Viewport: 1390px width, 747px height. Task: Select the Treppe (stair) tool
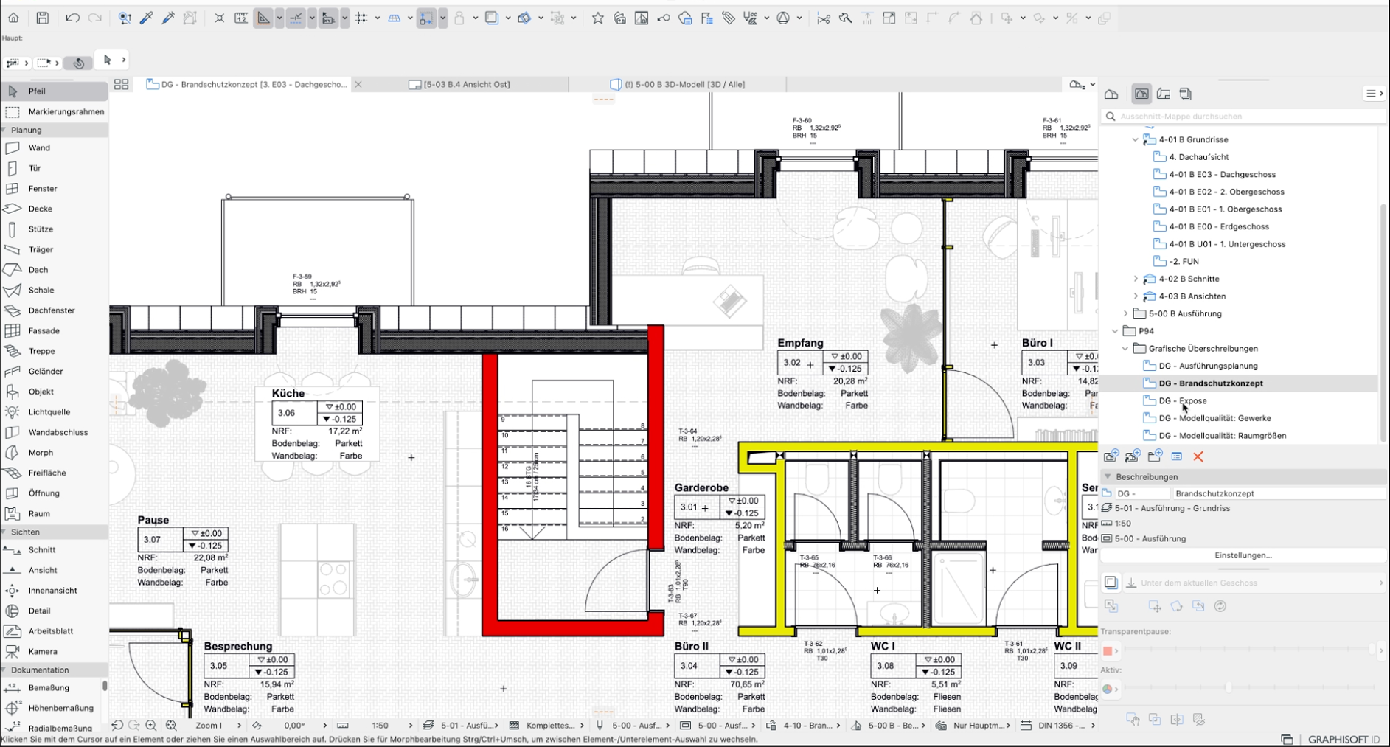point(54,351)
